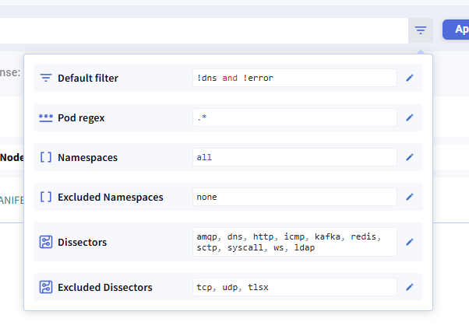The height and width of the screenshot is (329, 469).
Task: Edit the Default filter with pencil icon
Action: (x=410, y=78)
